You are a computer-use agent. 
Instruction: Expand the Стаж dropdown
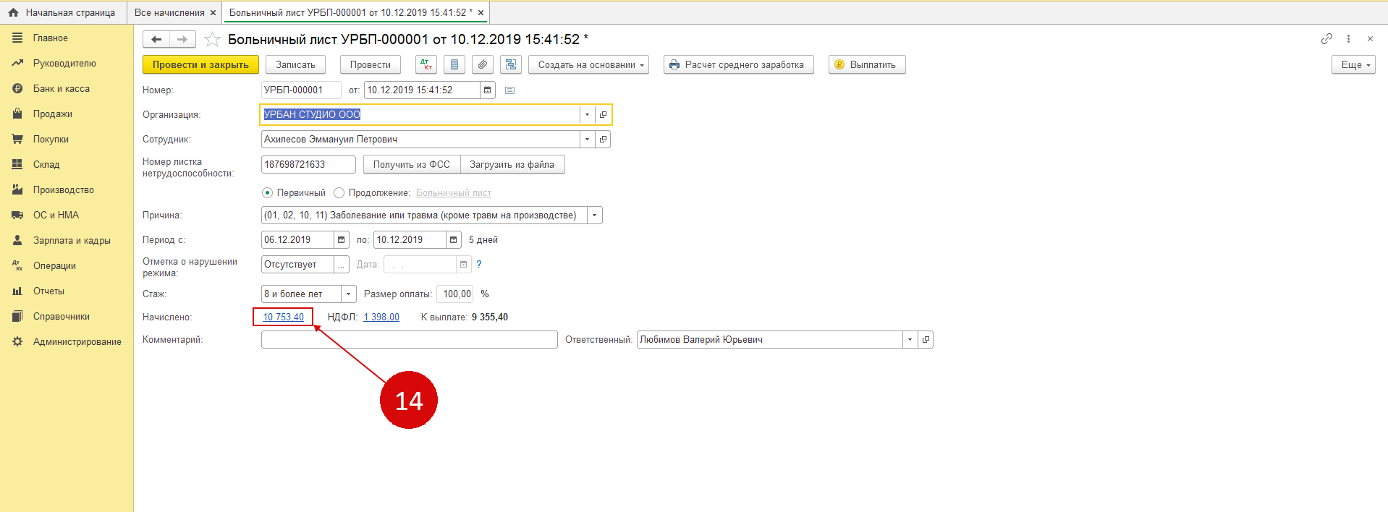pos(349,294)
